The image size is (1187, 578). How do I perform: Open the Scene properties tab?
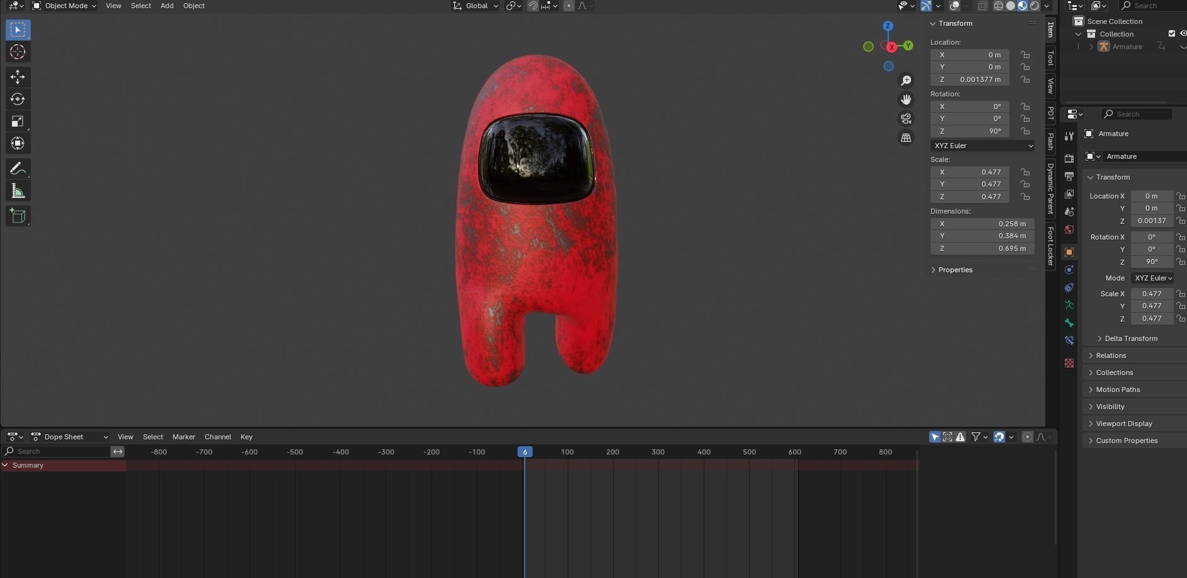(x=1069, y=212)
